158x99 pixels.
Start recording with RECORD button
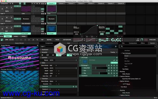click(153, 40)
